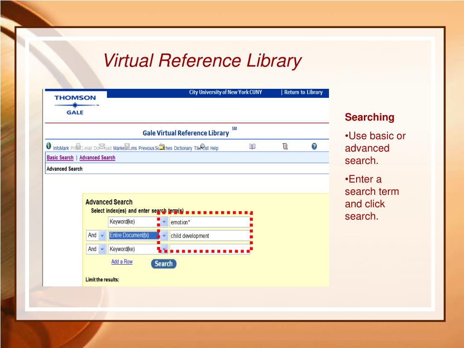Open the dictionary book icon
Screen dimensions: 464x348
pyautogui.click(x=252, y=146)
